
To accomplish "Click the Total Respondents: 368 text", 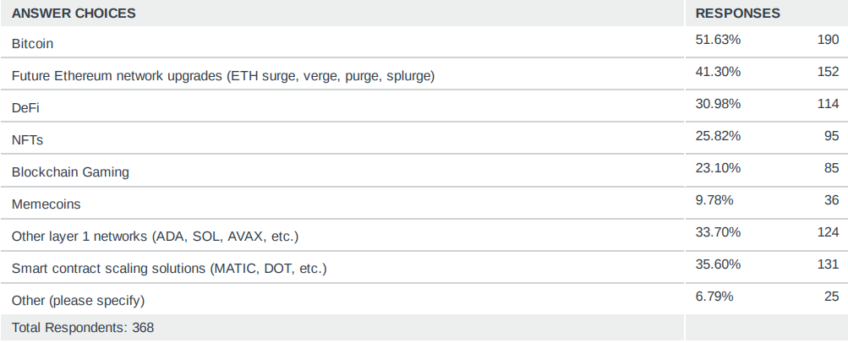I will [83, 328].
